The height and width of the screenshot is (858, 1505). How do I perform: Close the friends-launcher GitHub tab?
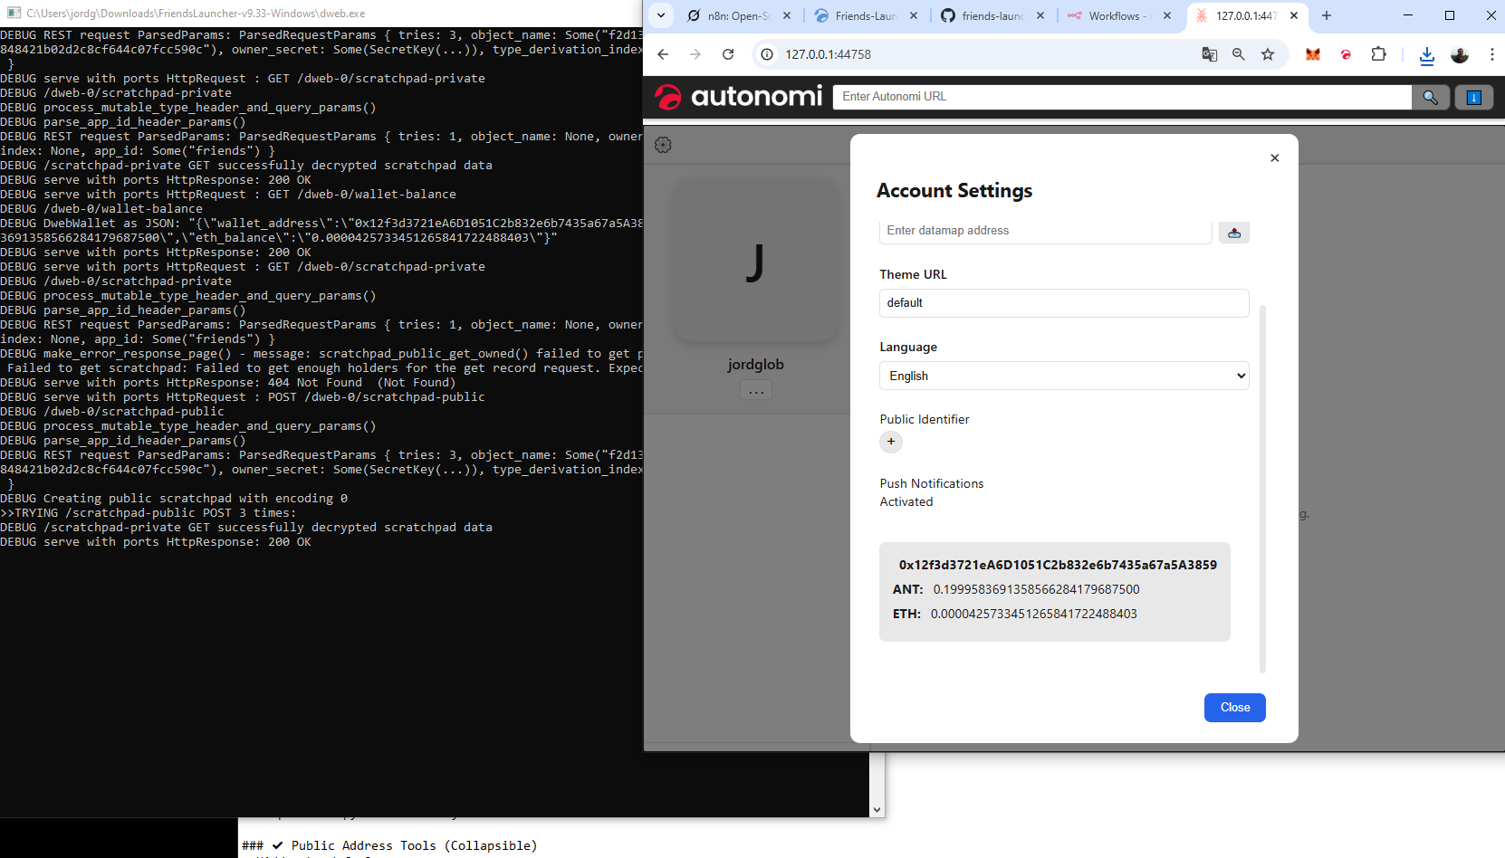click(x=1040, y=15)
